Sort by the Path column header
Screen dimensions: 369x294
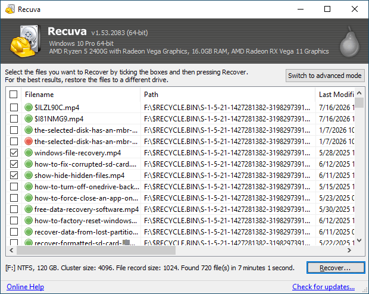[227, 95]
